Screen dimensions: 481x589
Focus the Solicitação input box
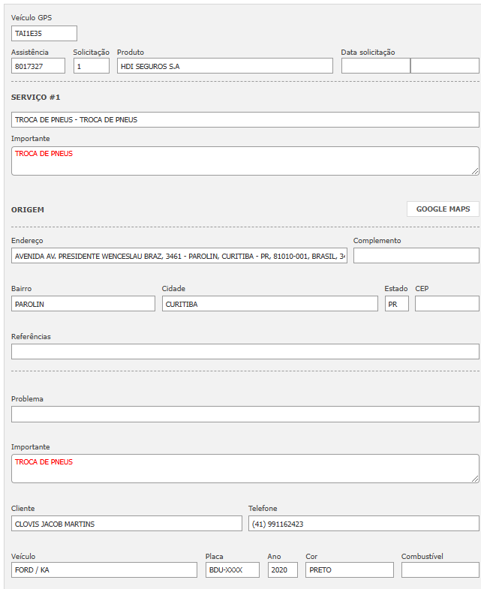(91, 66)
